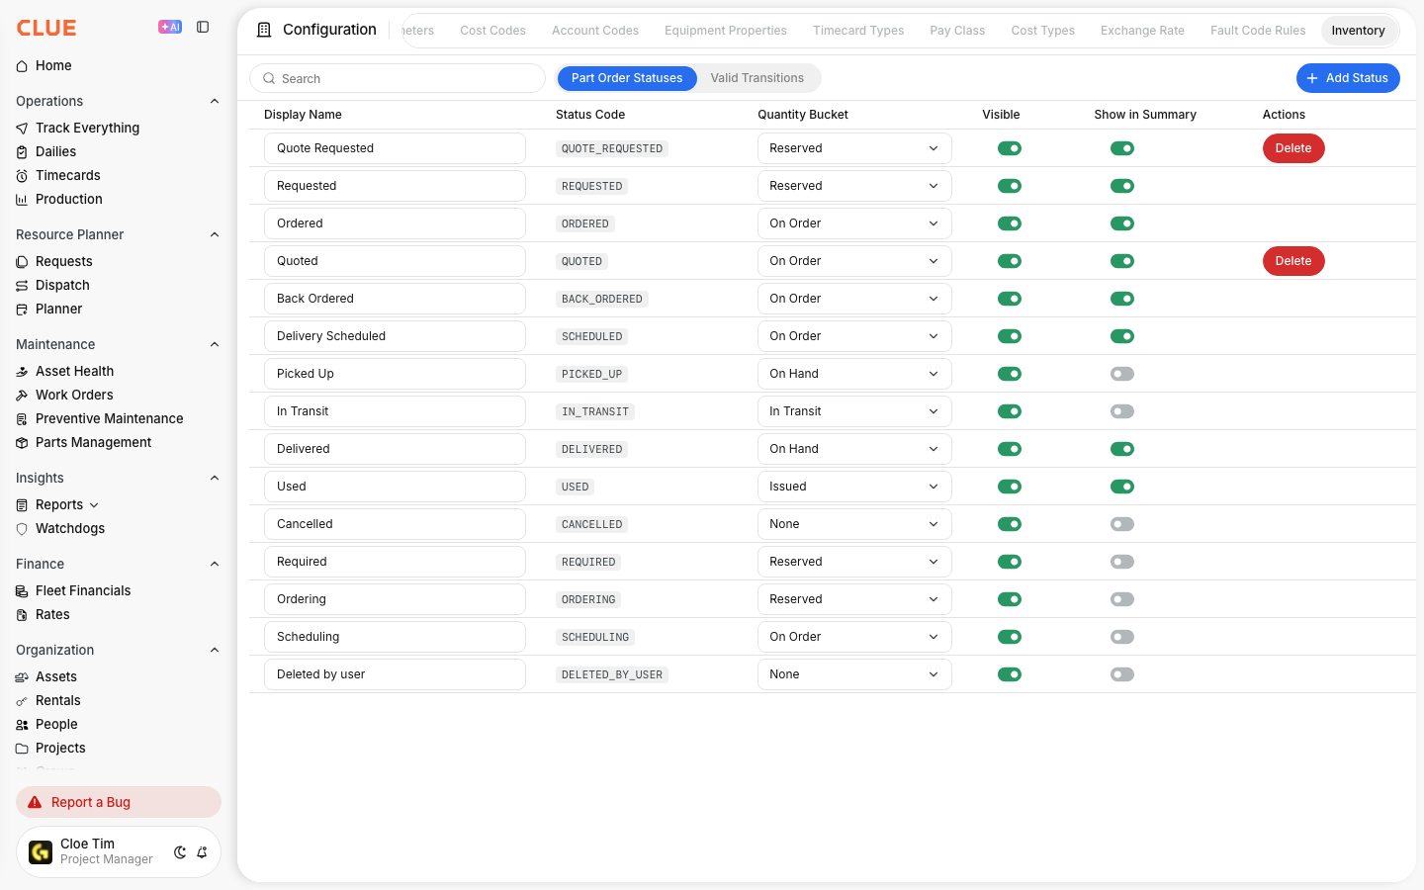Open Quantity Bucket dropdown for Requested
This screenshot has height=890, width=1424.
click(854, 186)
